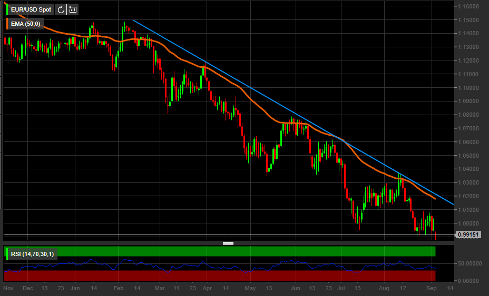Image resolution: width=489 pixels, height=296 pixels.
Task: Click the Sep date label on time axis
Action: click(x=432, y=288)
